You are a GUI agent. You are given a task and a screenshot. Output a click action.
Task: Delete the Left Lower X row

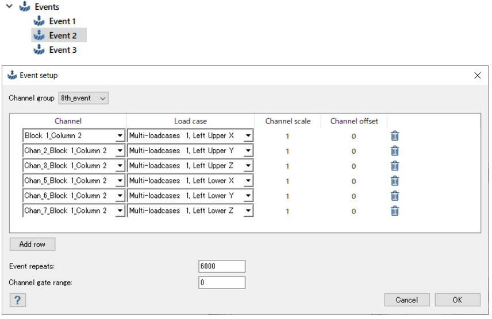[x=395, y=181]
